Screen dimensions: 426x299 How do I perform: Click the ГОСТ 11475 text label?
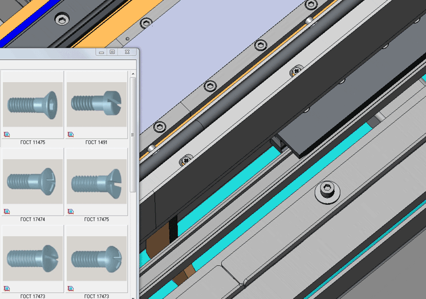tap(33, 143)
